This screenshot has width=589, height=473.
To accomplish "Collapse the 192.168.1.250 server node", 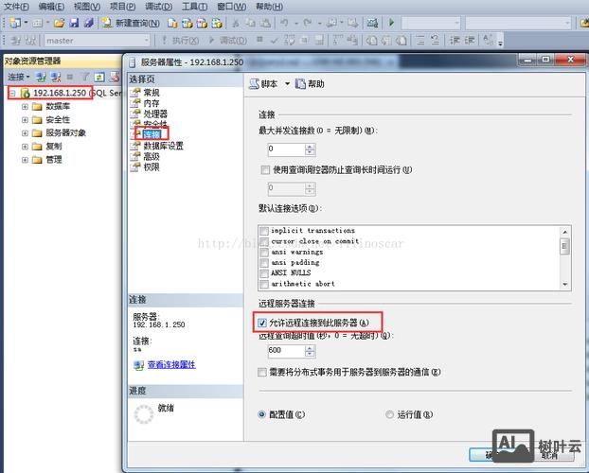I will [x=13, y=93].
